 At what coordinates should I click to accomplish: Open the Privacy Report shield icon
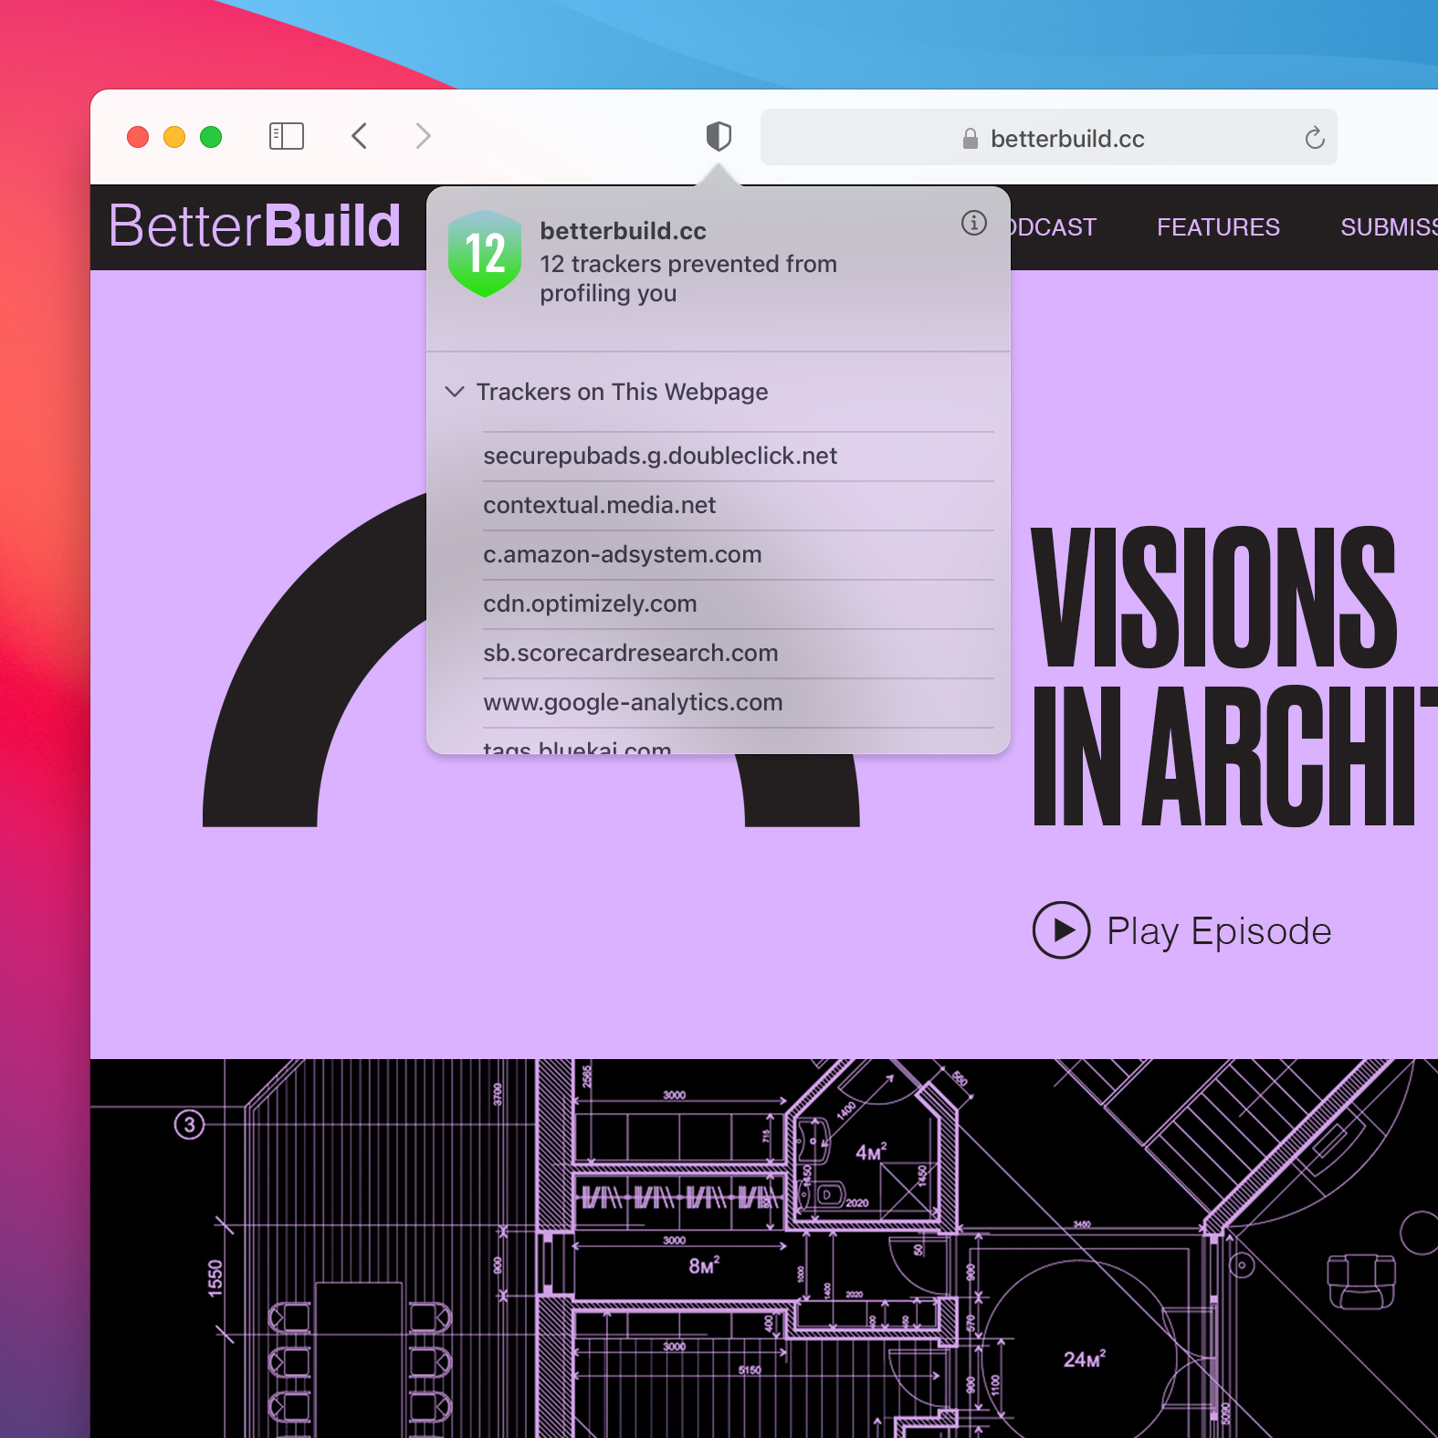(719, 137)
